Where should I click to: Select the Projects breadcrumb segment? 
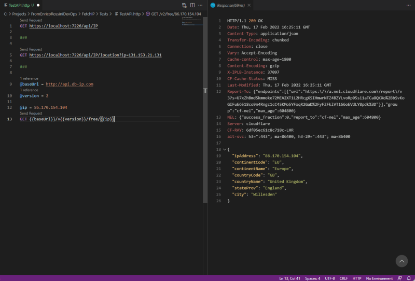pos(19,14)
